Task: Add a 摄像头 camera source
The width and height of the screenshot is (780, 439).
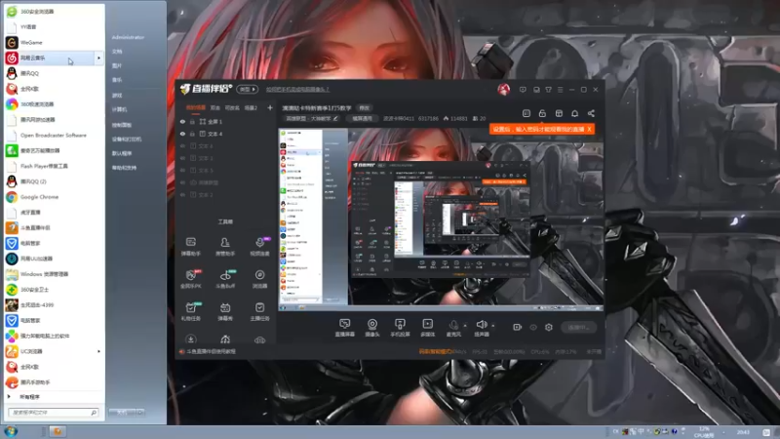Action: [372, 328]
